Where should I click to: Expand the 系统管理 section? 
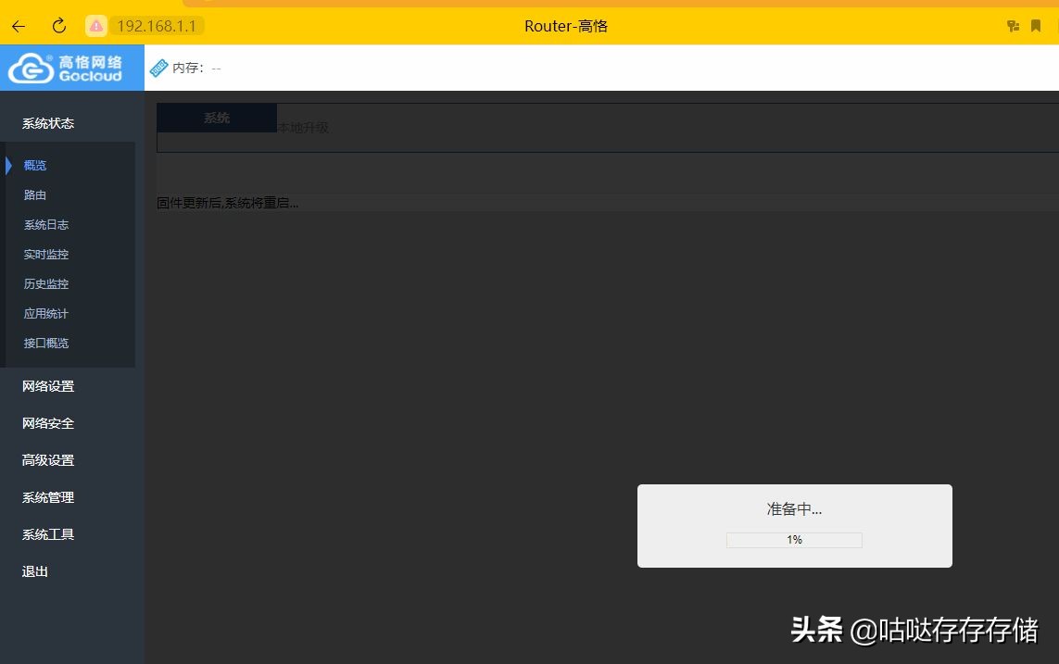coord(47,497)
